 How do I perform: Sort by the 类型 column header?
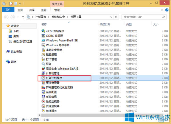coord(129,24)
